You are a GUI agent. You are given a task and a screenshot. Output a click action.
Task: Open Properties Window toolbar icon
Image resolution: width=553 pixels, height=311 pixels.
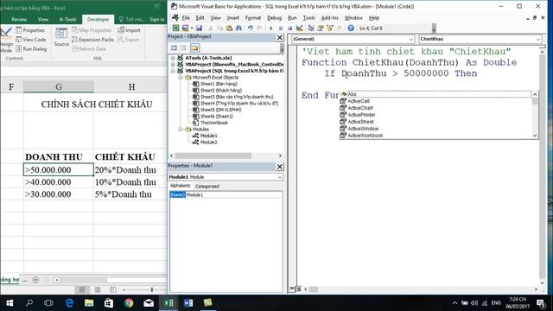point(321,28)
